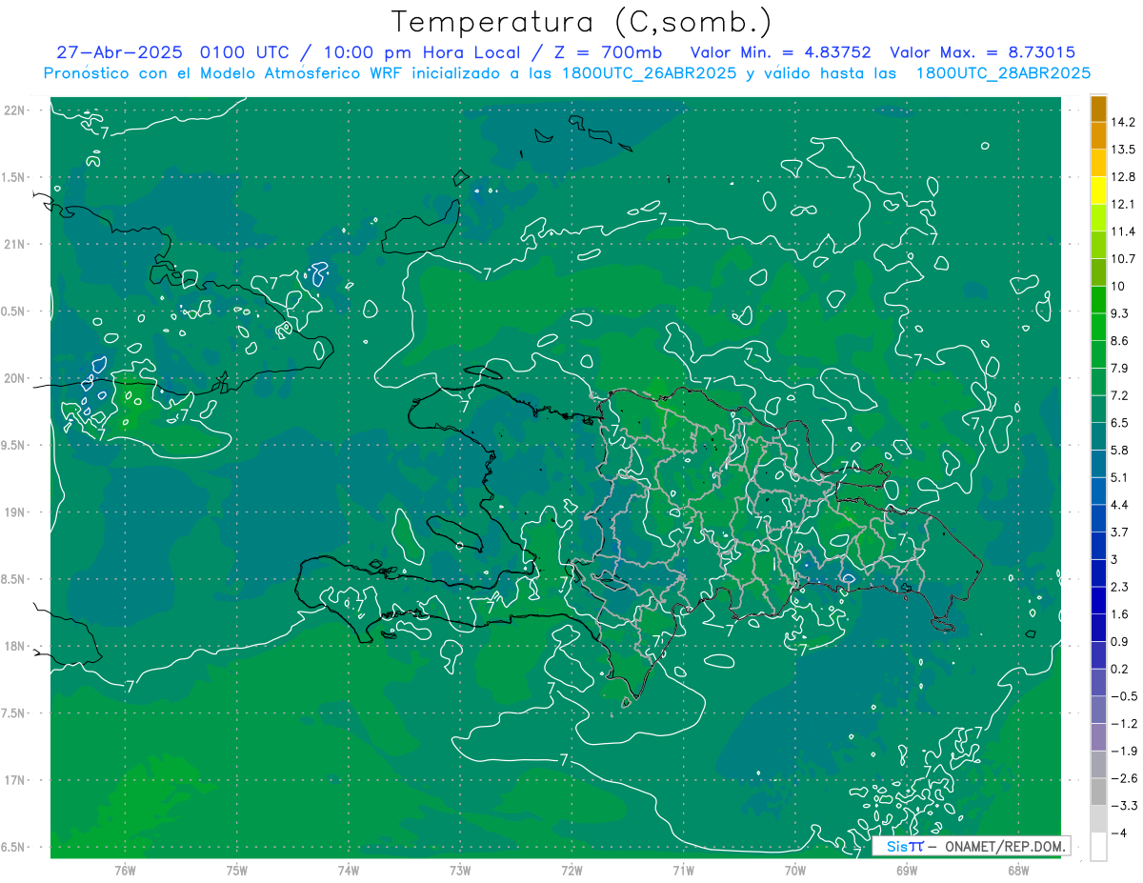This screenshot has height=883, width=1143.
Task: Click the 5.1 value on the color scale
Action: point(1120,477)
